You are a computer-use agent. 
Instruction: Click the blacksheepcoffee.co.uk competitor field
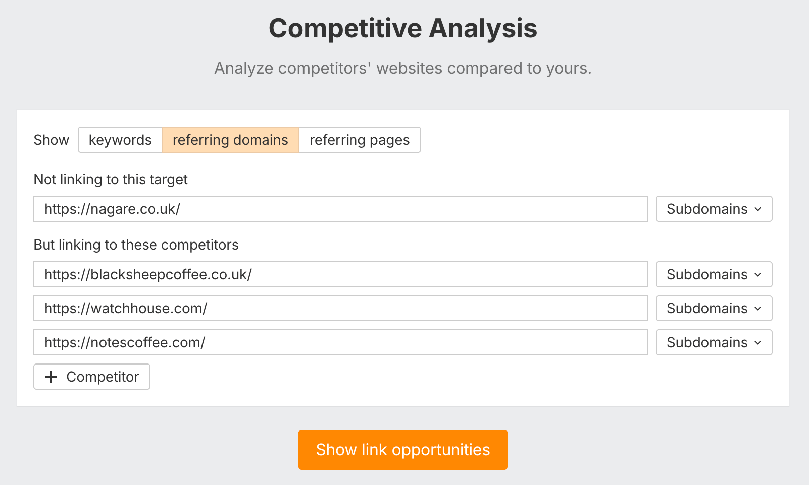coord(340,274)
